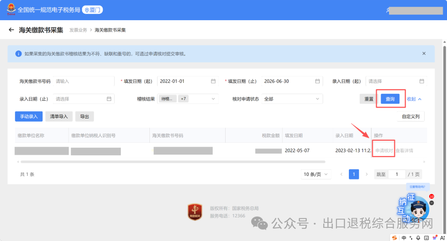Click the +7 selected tags indicator

click(183, 99)
